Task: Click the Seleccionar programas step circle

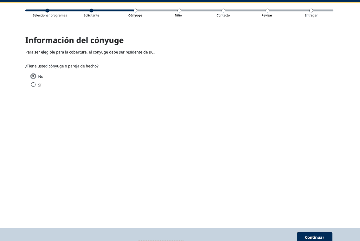Action: (47, 10)
